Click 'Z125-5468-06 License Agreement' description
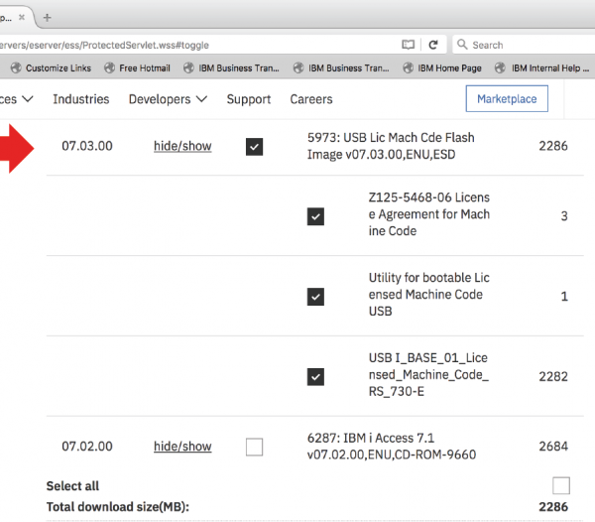595x522 pixels. (429, 214)
